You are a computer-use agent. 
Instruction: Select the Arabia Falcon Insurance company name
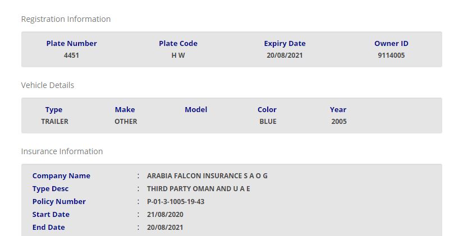pos(207,176)
